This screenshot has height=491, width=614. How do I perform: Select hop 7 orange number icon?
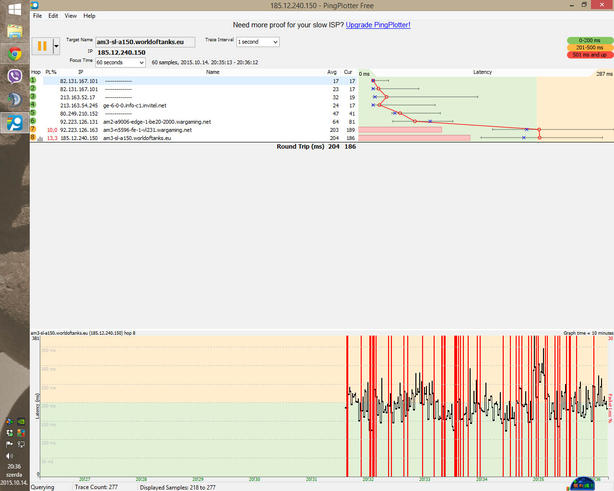pos(33,129)
